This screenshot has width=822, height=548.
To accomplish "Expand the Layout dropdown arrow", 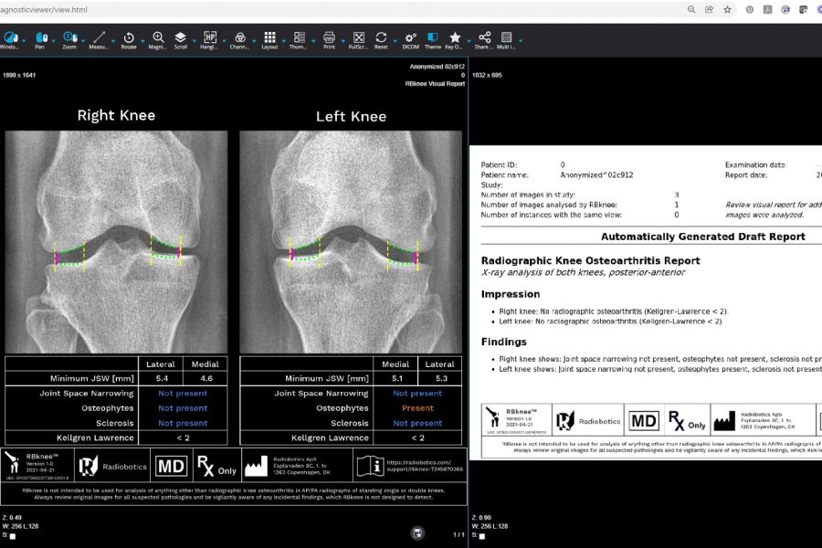I will [x=284, y=40].
